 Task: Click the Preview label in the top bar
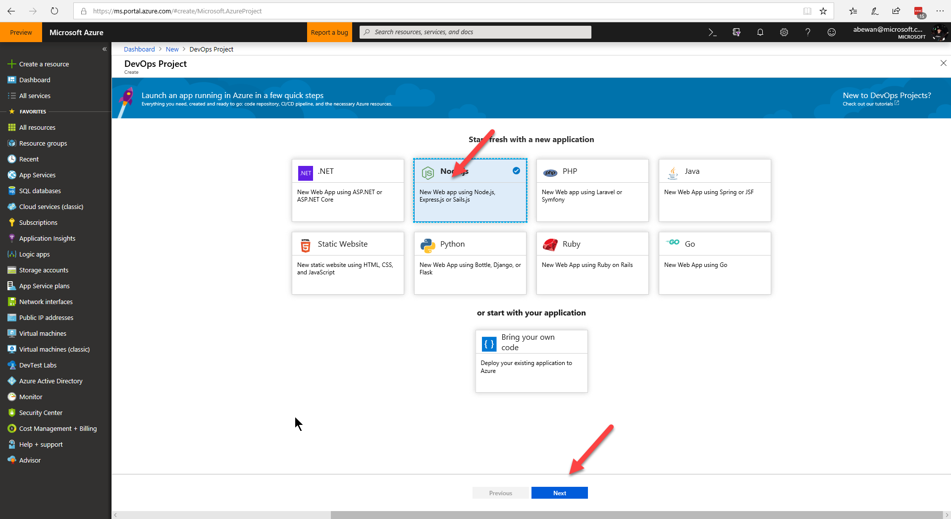21,32
